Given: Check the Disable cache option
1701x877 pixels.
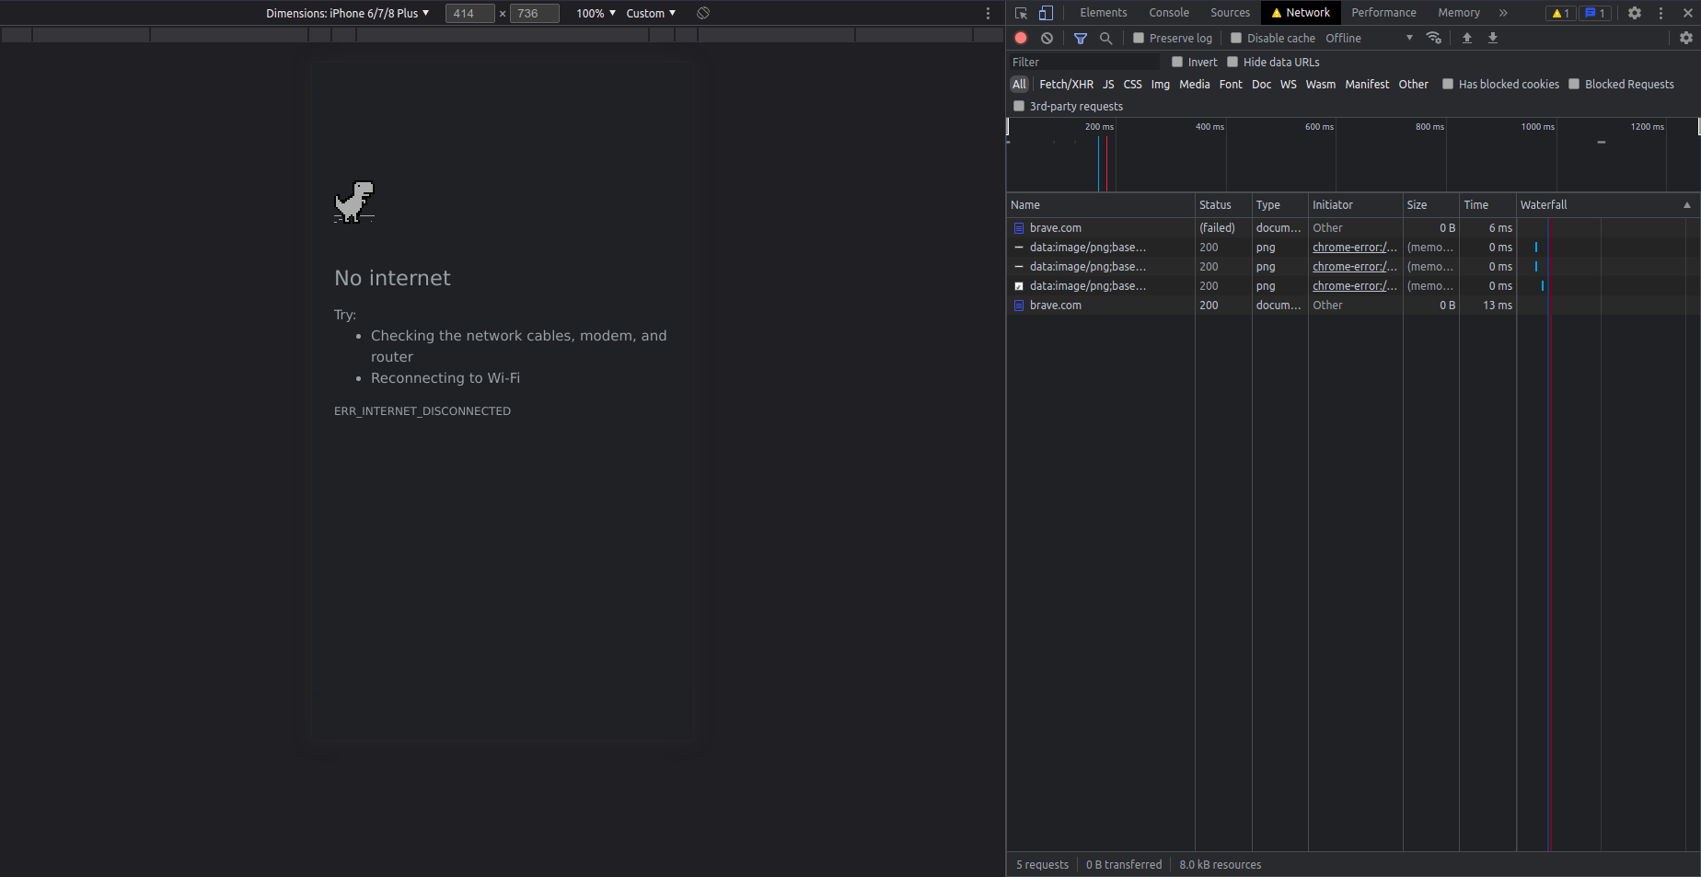Looking at the screenshot, I should [1237, 38].
